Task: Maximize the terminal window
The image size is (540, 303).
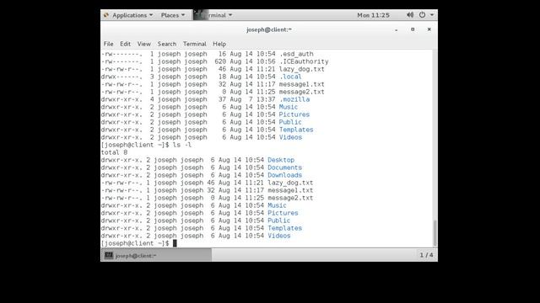Action: 413,29
